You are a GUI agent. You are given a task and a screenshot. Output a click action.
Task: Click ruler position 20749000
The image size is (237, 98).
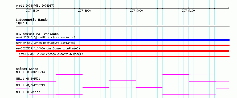137,11
